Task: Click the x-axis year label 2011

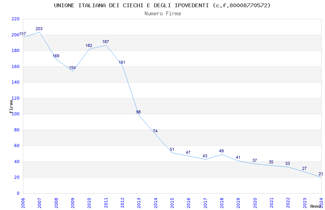Action: [x=106, y=203]
